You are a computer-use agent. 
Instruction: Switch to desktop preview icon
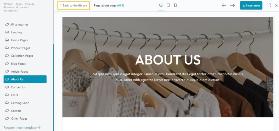(x=161, y=5)
